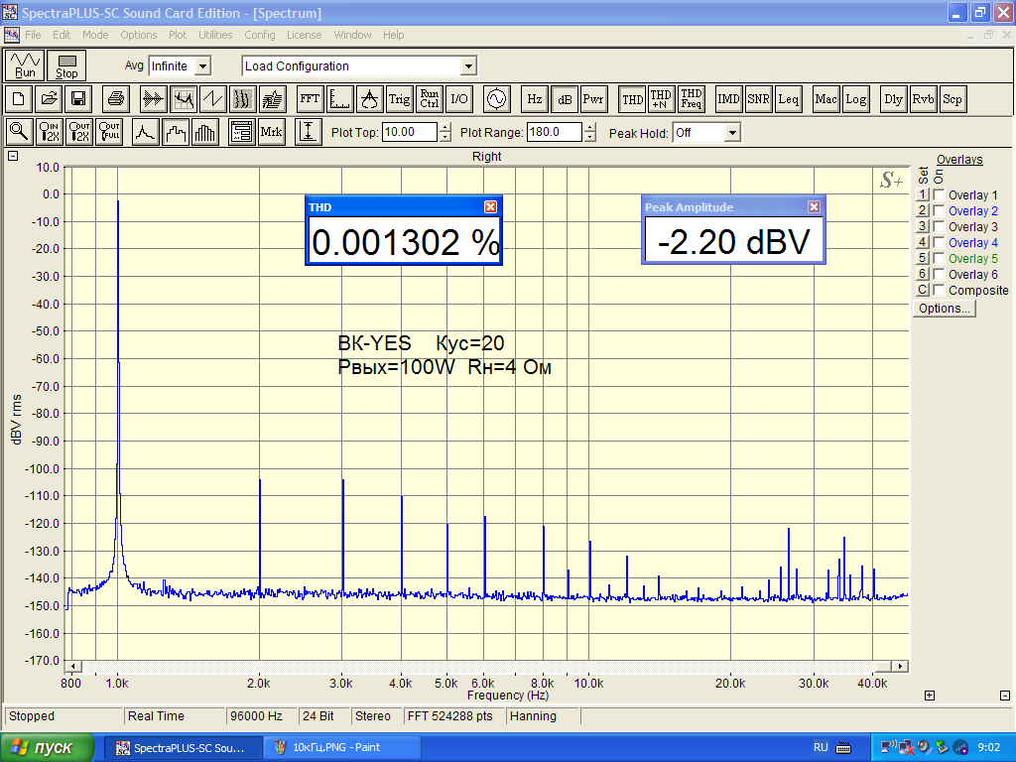The image size is (1016, 762).
Task: Click the THD+N utility button
Action: click(x=661, y=99)
